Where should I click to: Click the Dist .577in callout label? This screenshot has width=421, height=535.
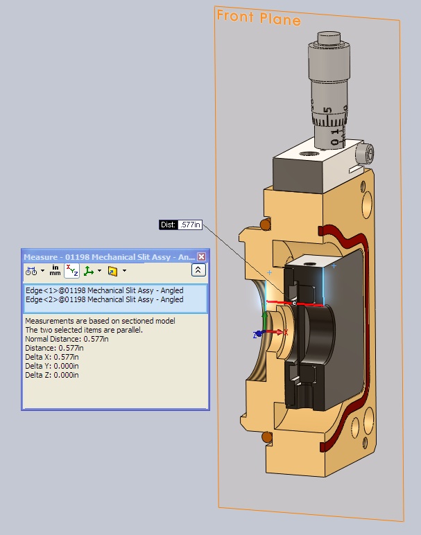(180, 225)
